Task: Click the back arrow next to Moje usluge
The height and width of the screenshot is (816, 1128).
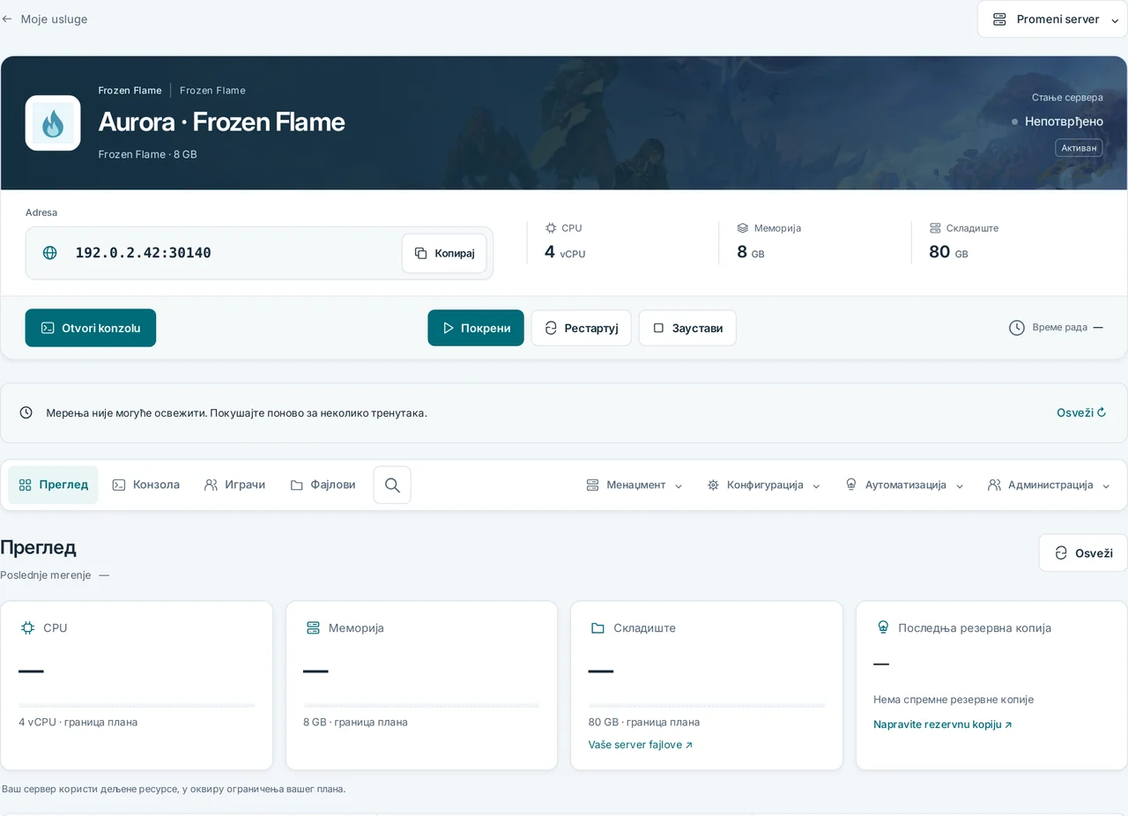Action: tap(7, 19)
